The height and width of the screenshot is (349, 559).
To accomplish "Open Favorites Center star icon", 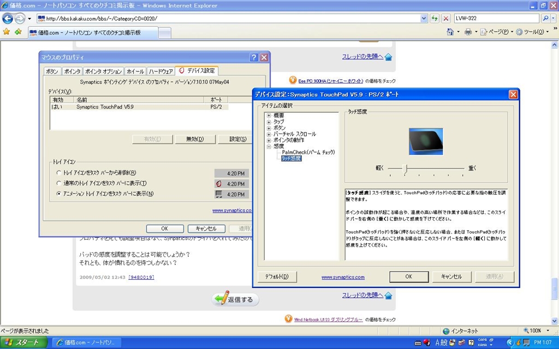I will point(7,32).
